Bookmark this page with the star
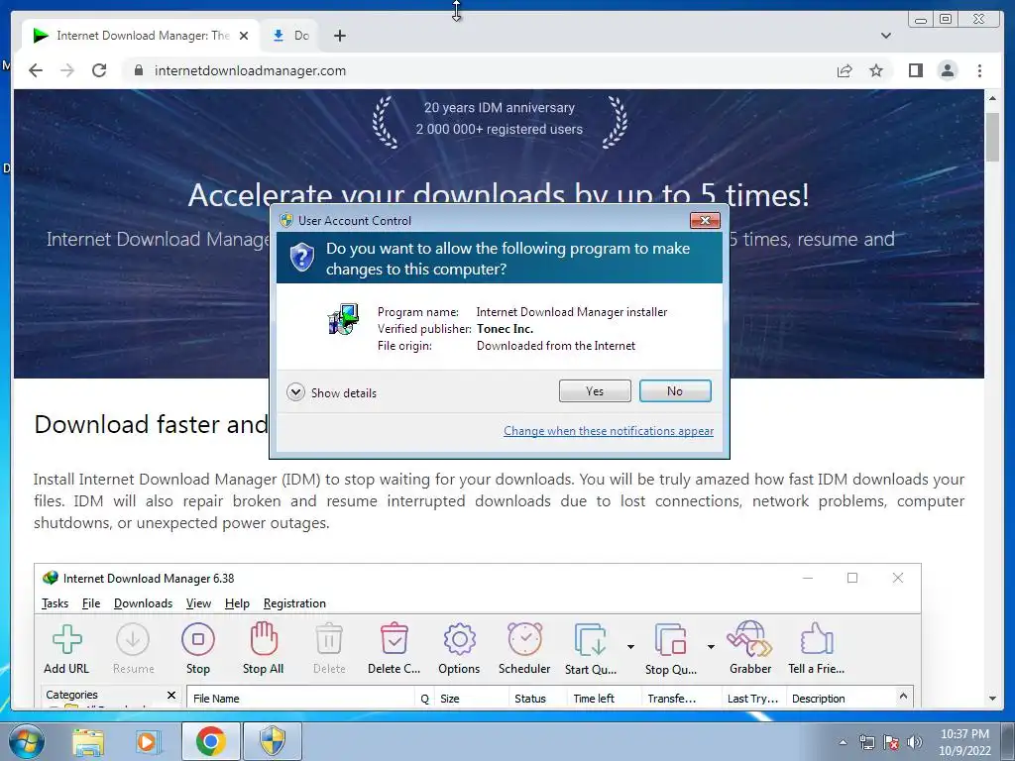1015x761 pixels. 876,70
